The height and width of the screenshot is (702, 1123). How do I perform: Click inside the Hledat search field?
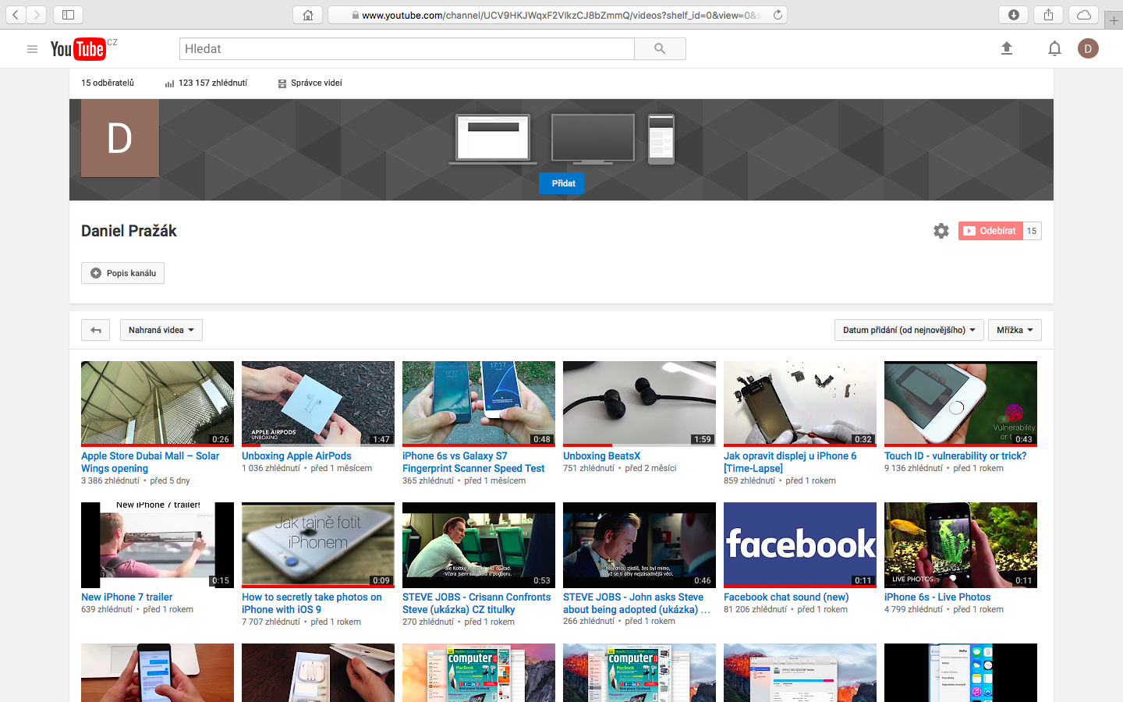(x=407, y=49)
